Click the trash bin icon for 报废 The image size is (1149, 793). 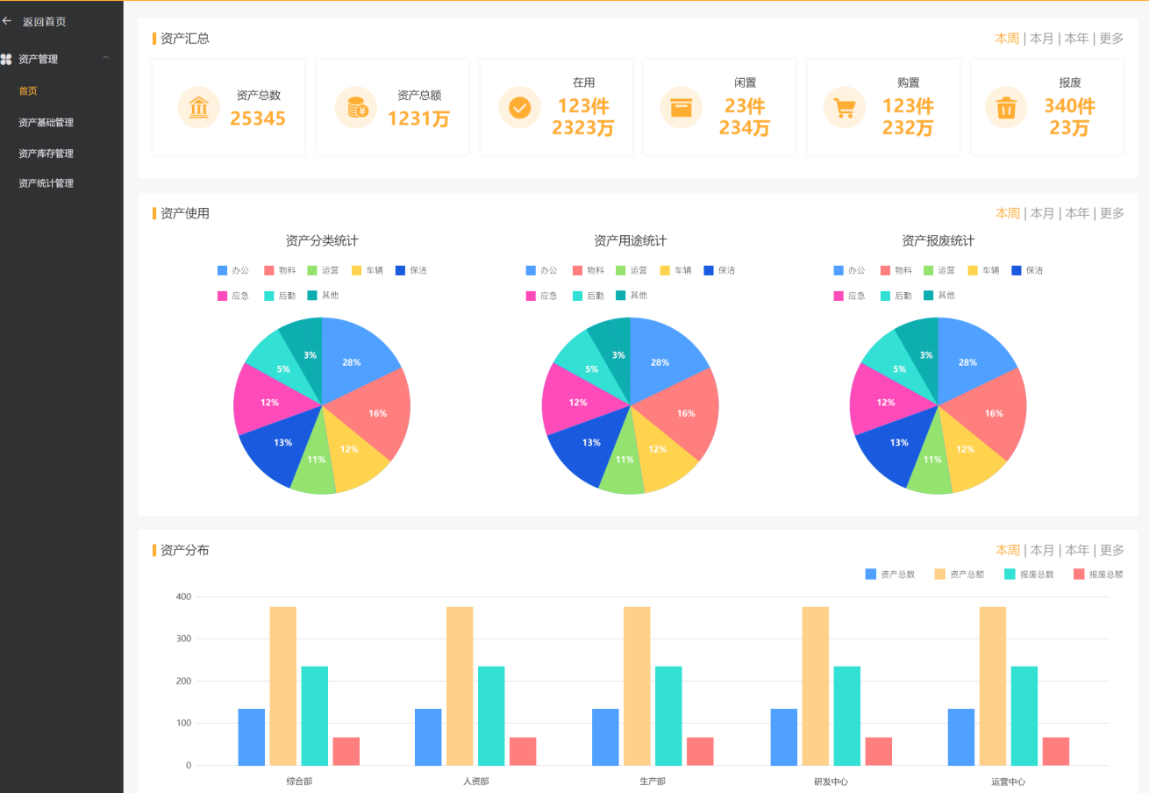coord(1006,108)
